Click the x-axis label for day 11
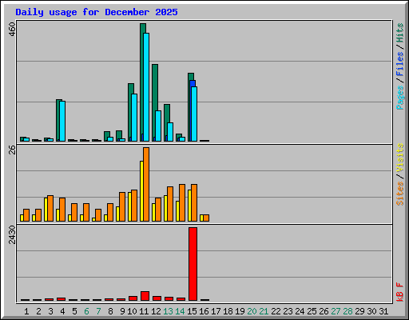The width and height of the screenshot is (409, 320). [x=144, y=311]
